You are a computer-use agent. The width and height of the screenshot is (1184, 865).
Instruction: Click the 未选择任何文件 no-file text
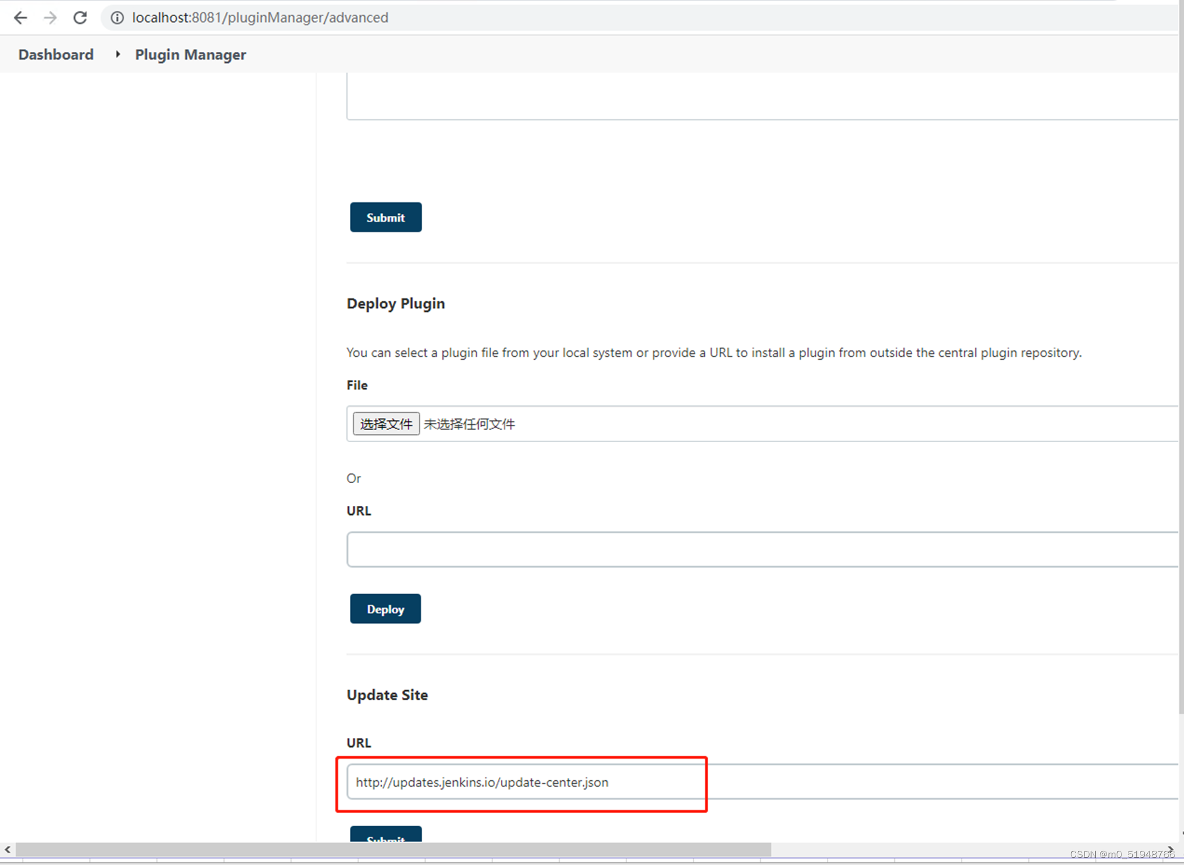(469, 424)
